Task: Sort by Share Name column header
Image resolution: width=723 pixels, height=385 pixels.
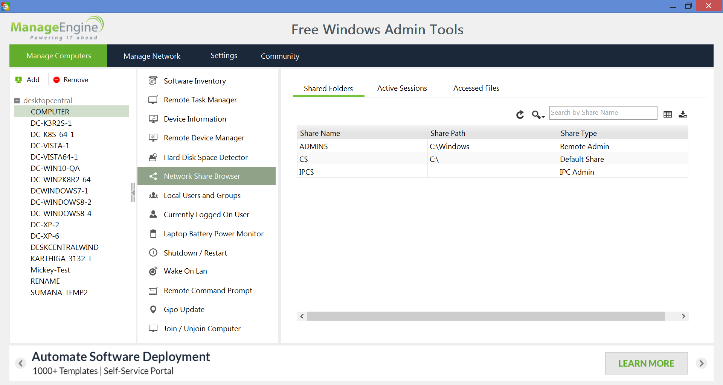Action: click(x=362, y=133)
